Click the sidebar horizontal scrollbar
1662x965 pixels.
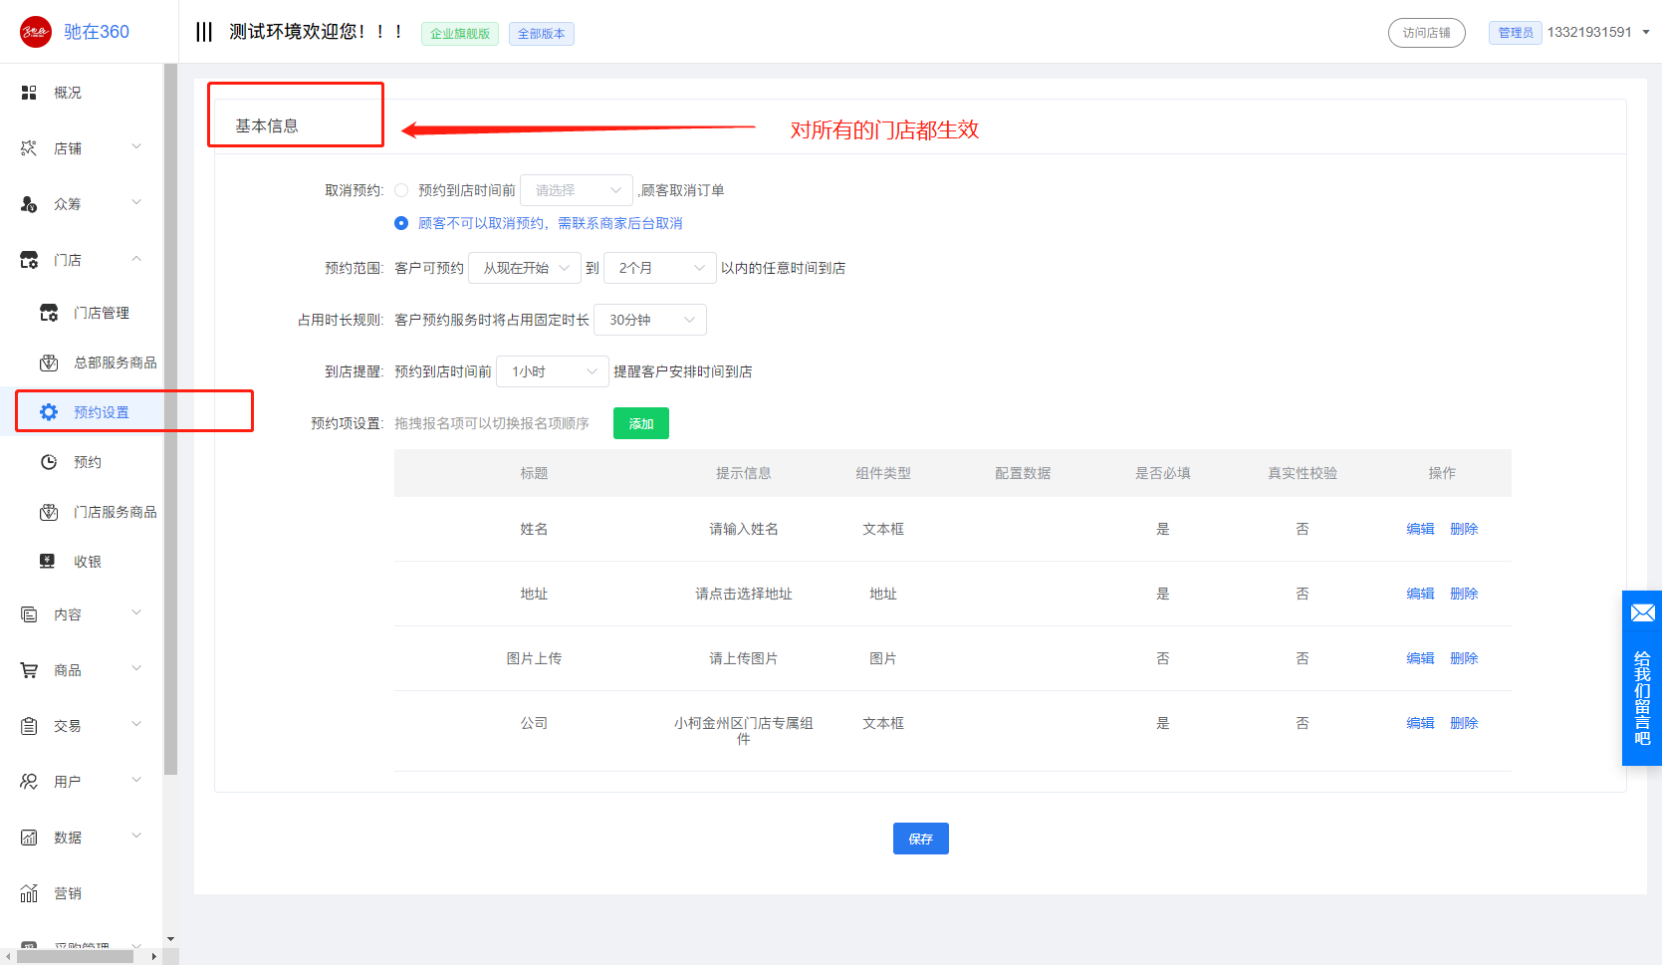(76, 956)
